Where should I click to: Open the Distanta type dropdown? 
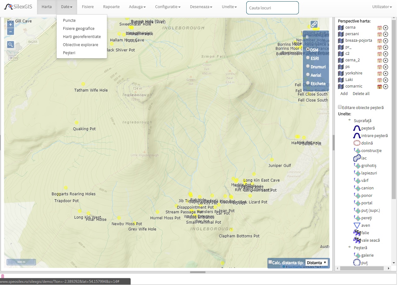pyautogui.click(x=317, y=263)
